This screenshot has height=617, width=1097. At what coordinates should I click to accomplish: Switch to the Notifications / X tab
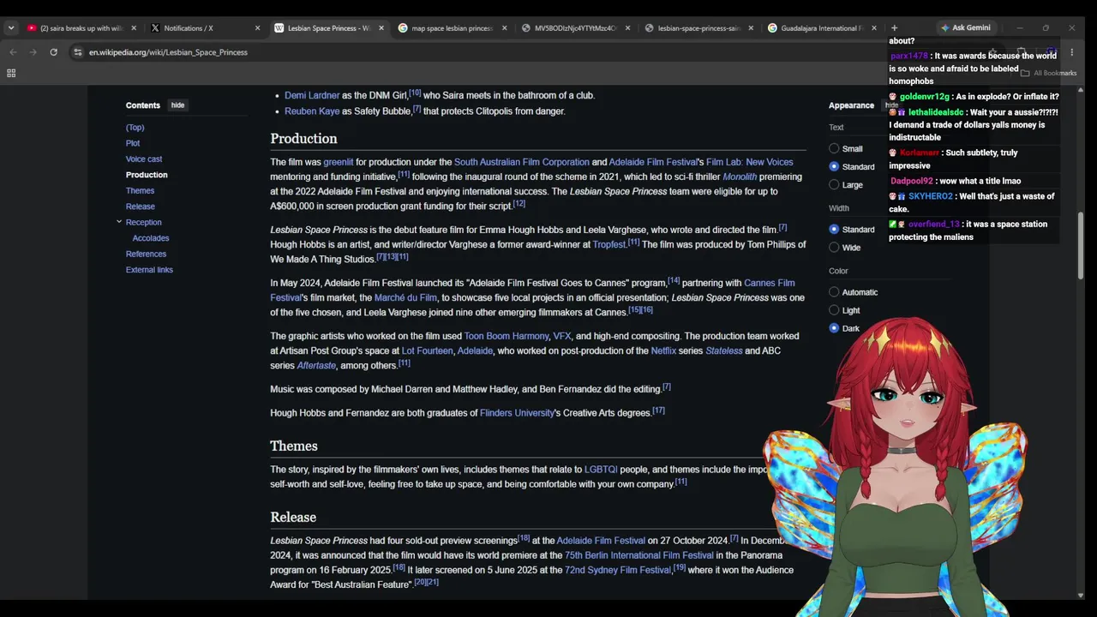(x=206, y=28)
